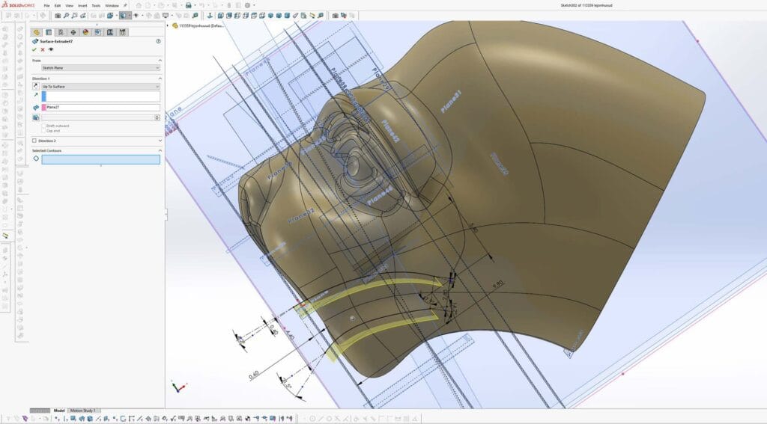The width and height of the screenshot is (767, 424).
Task: Click the Plane27 face selection field
Action: coord(100,108)
